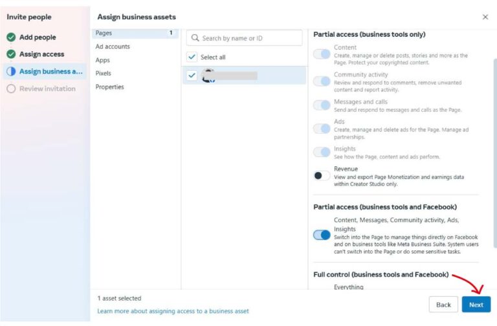The image size is (497, 326).
Task: Click the Back button
Action: [443, 305]
